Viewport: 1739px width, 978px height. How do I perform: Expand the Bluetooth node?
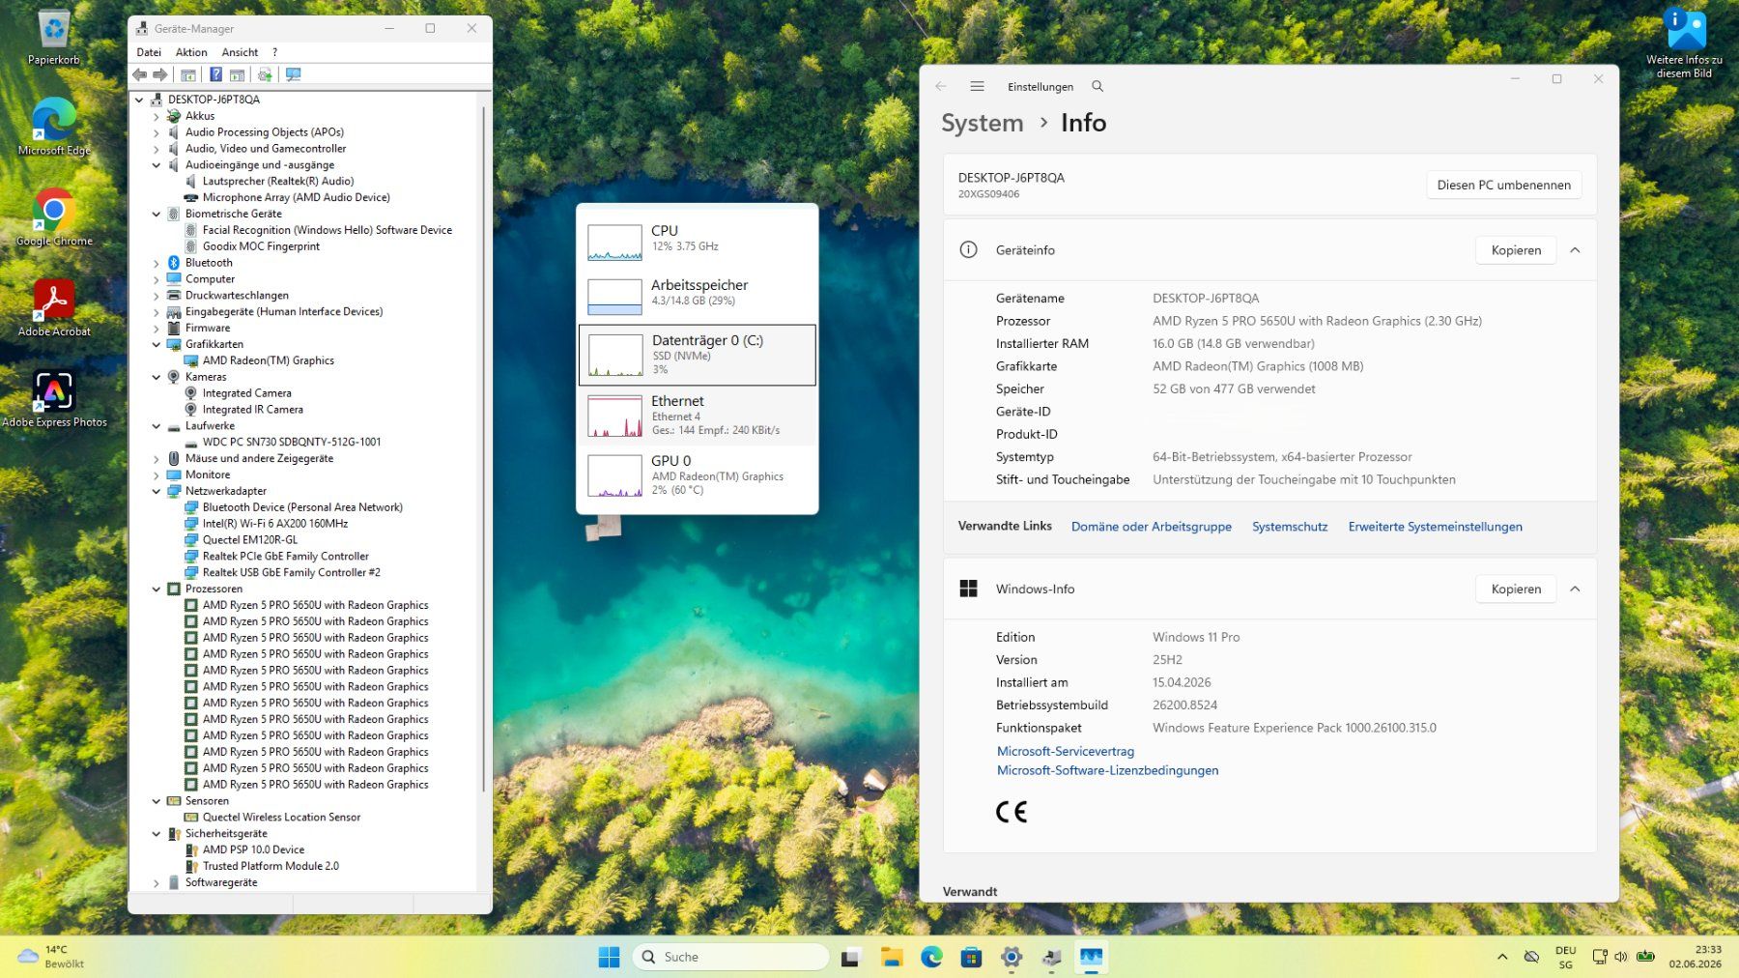(x=157, y=263)
